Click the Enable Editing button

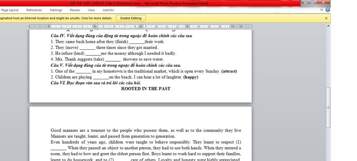click(x=131, y=18)
